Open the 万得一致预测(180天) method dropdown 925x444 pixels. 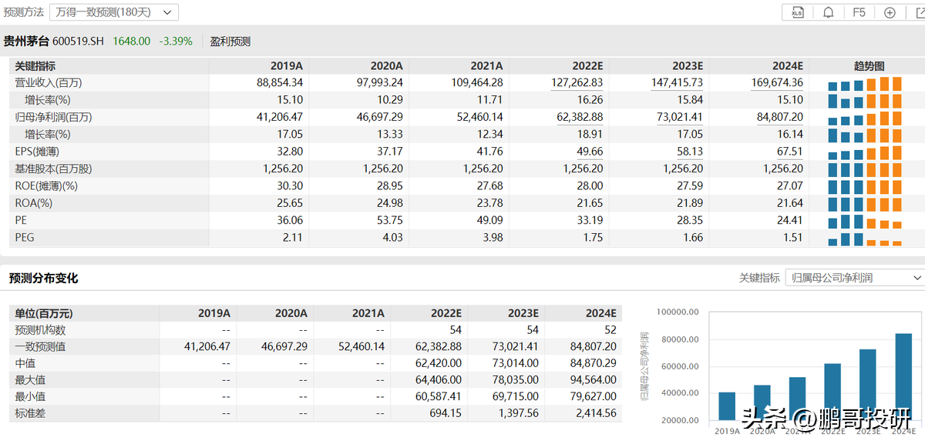point(114,12)
